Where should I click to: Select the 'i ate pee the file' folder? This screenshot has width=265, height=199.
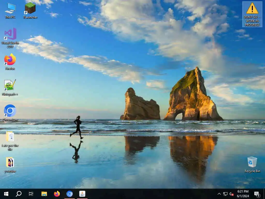click(x=10, y=141)
